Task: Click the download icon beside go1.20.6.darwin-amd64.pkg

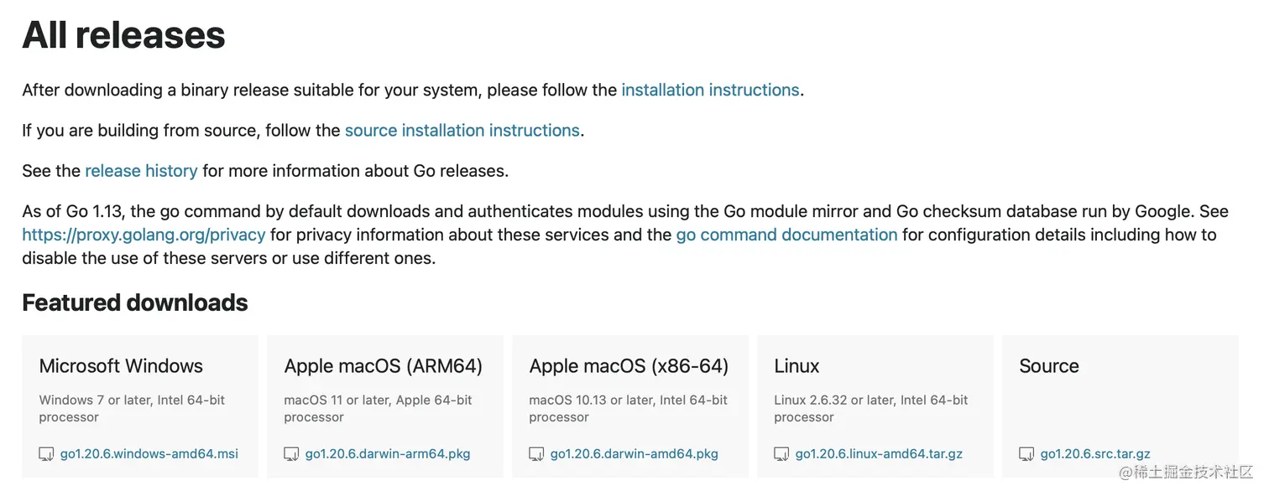Action: pos(536,454)
